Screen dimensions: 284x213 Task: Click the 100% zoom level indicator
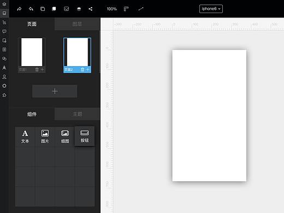(x=111, y=9)
